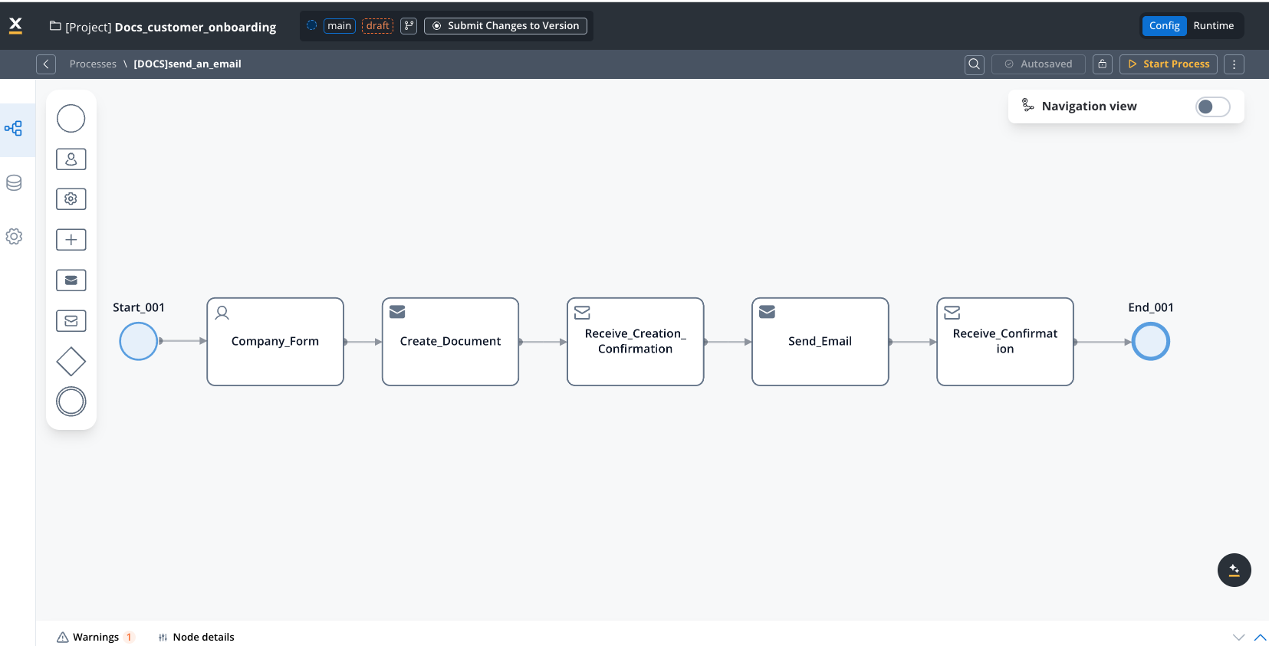Screen dimensions: 1269x646
Task: Open the AI assistant sparkle button
Action: [1234, 570]
